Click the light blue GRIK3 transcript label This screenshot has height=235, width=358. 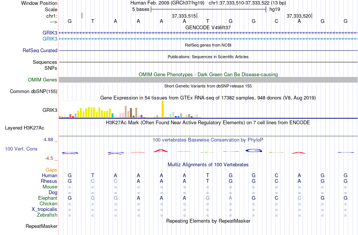[50, 39]
